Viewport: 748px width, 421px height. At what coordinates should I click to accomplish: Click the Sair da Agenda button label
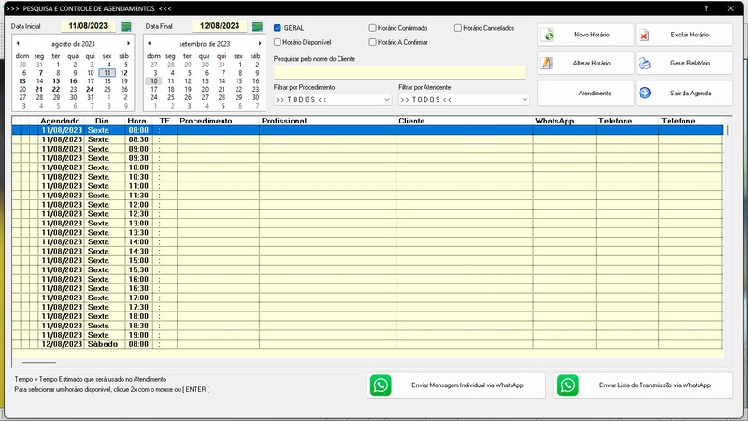click(690, 93)
